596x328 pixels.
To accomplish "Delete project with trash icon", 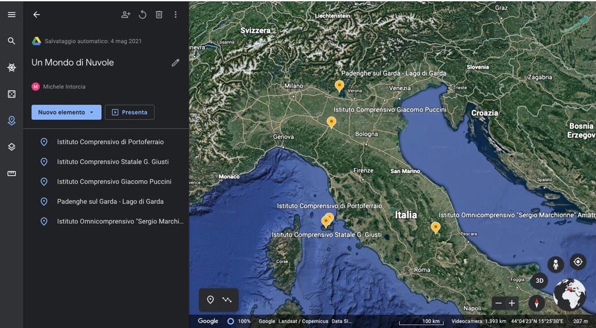I will point(159,15).
